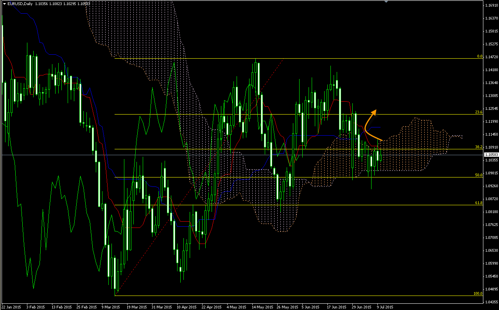Click price scale value 1.04895

pos(492,289)
